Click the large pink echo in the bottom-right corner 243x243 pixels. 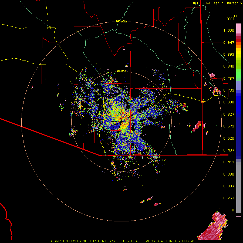click(214, 227)
